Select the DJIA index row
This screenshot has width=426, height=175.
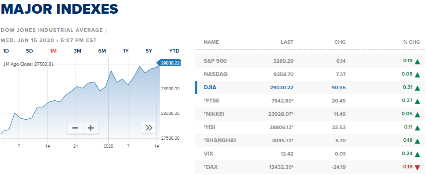[x=310, y=87]
